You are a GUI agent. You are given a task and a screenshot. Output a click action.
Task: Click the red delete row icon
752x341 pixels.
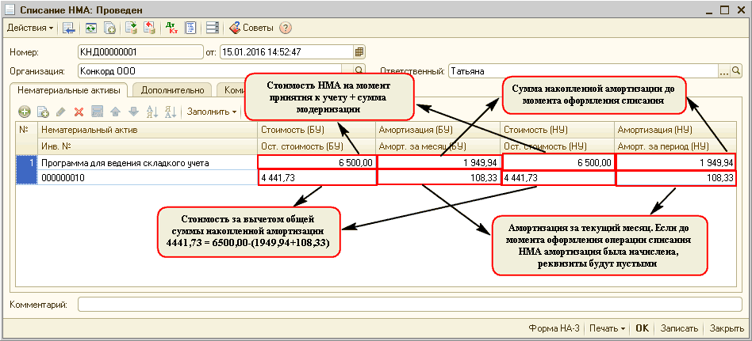pos(79,112)
